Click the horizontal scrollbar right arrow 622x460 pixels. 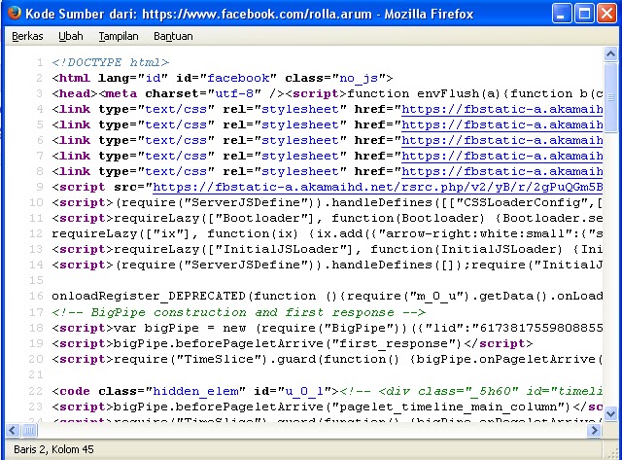(594, 430)
